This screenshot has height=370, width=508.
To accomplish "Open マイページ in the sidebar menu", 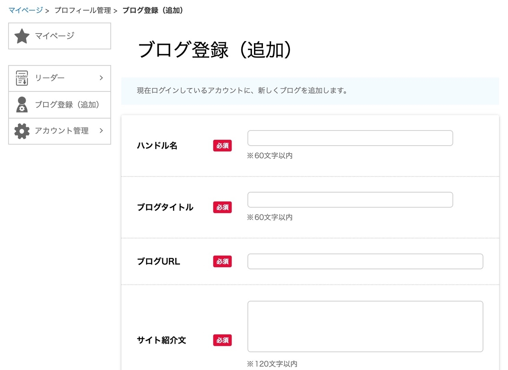I will point(60,36).
